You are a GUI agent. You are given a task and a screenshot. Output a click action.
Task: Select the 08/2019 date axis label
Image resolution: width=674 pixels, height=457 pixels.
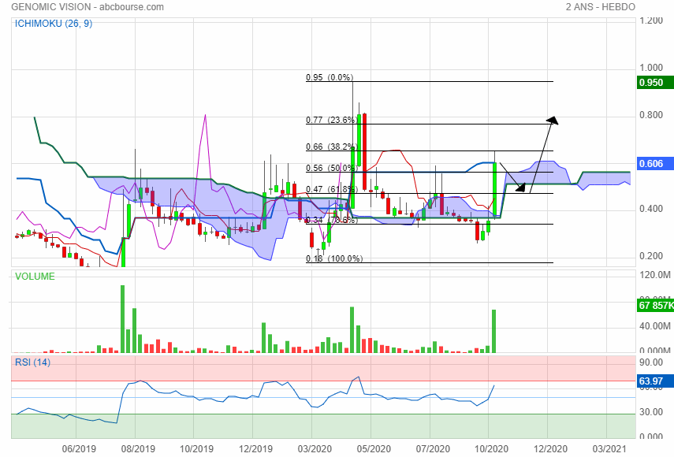coord(138,449)
